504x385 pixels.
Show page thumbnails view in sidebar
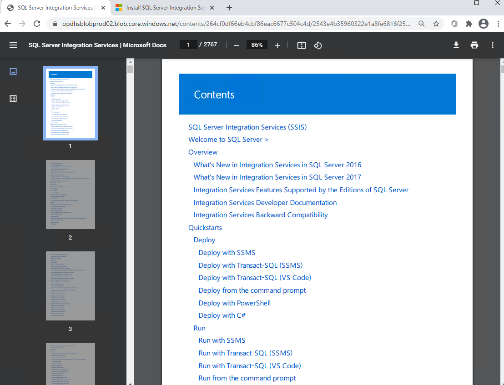point(13,71)
